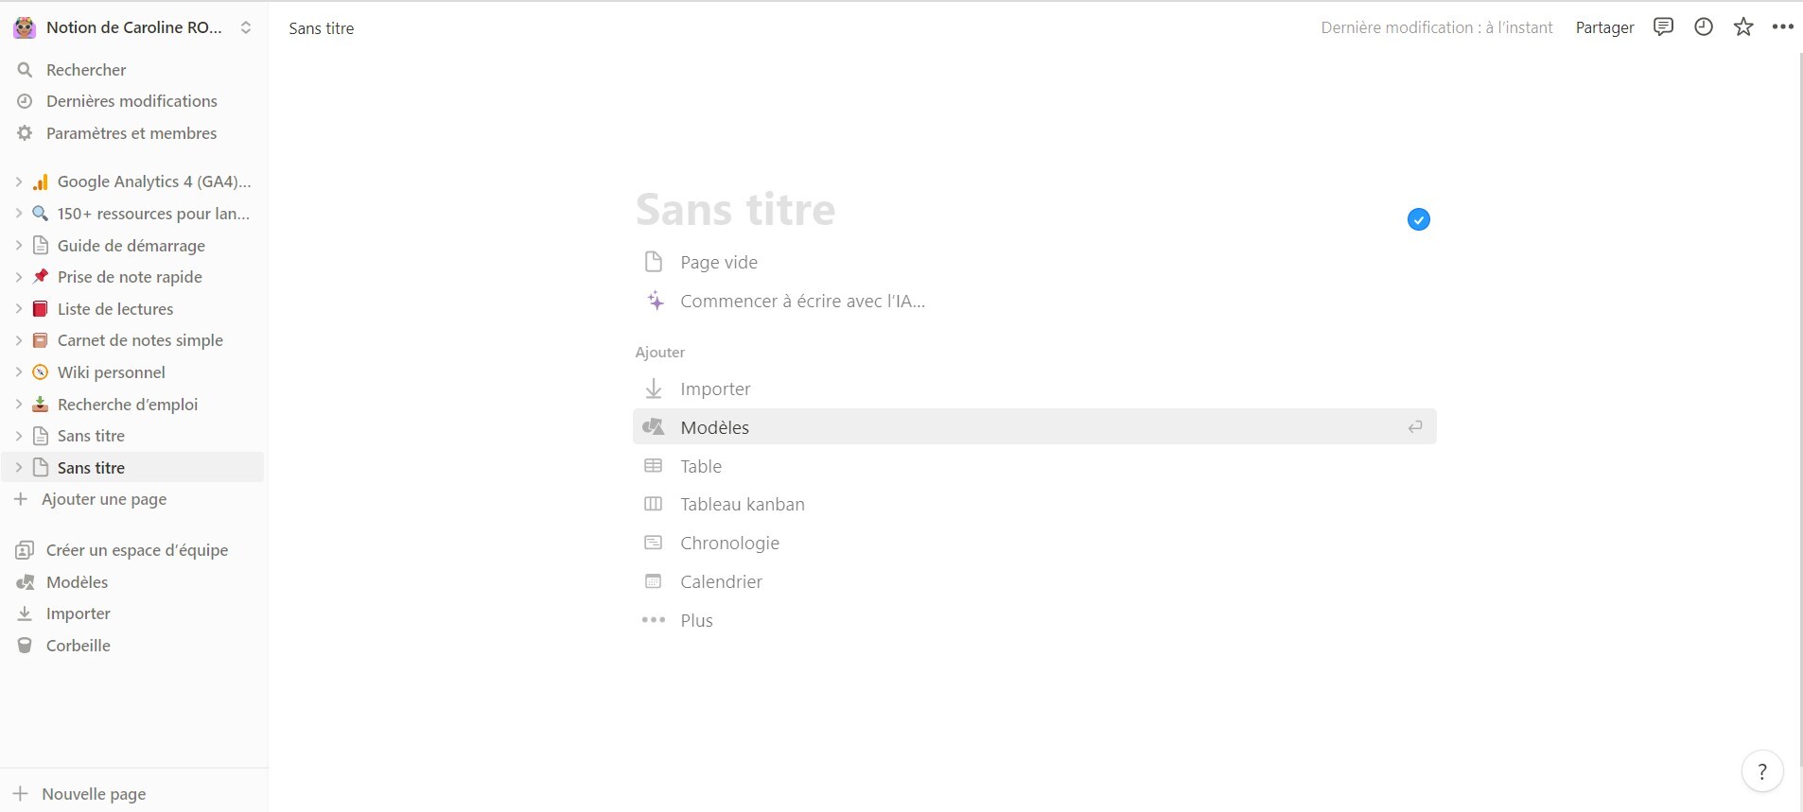
Task: Open the three-dot page options menu
Action: (x=1783, y=27)
